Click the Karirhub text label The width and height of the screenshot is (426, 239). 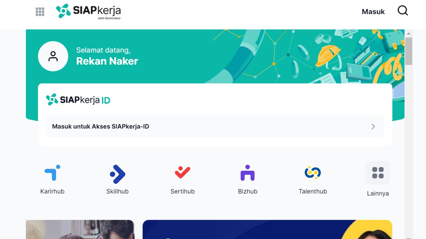click(x=52, y=191)
